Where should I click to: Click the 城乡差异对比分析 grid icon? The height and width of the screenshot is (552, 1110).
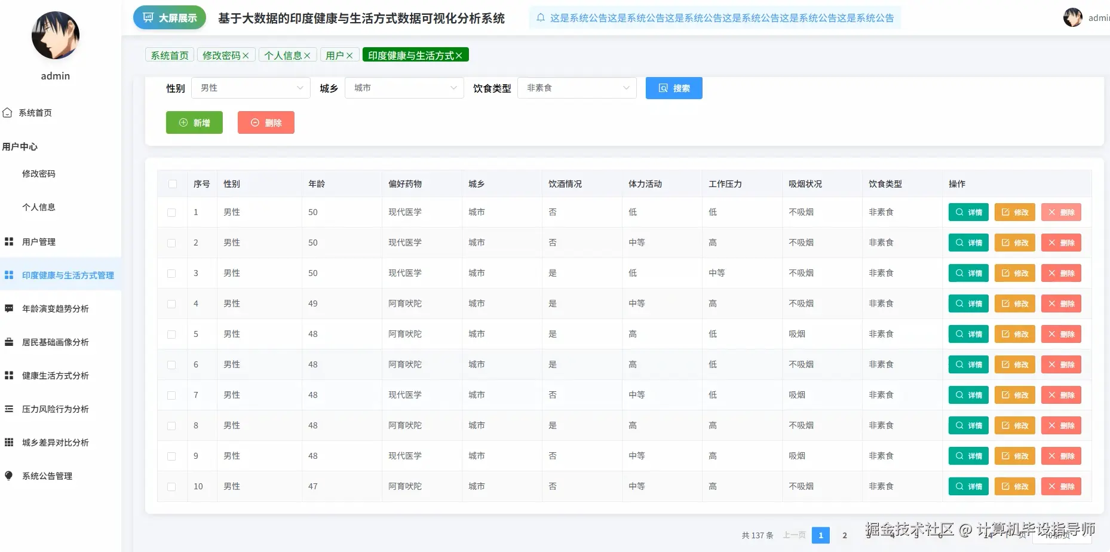point(9,442)
